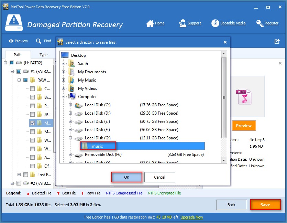The image size is (287, 223).
Task: Toggle checkbox for partition #2 (FAT32)
Action: pos(19,183)
